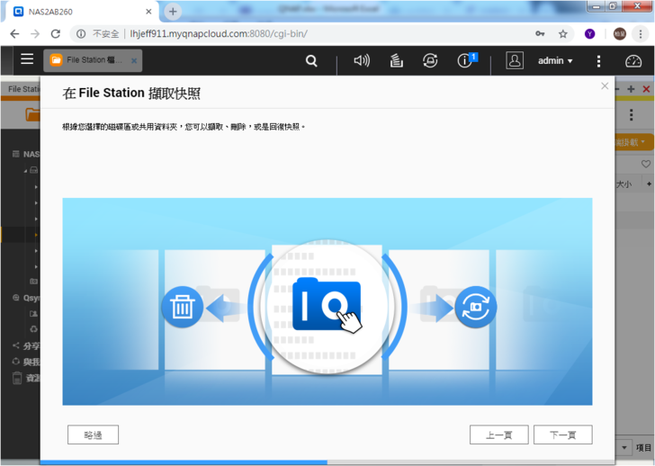Click 下一頁 to go to next page

[x=562, y=435]
